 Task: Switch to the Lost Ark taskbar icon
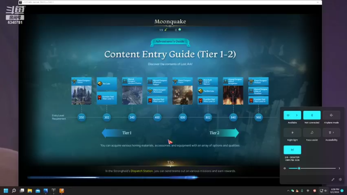click(x=54, y=191)
